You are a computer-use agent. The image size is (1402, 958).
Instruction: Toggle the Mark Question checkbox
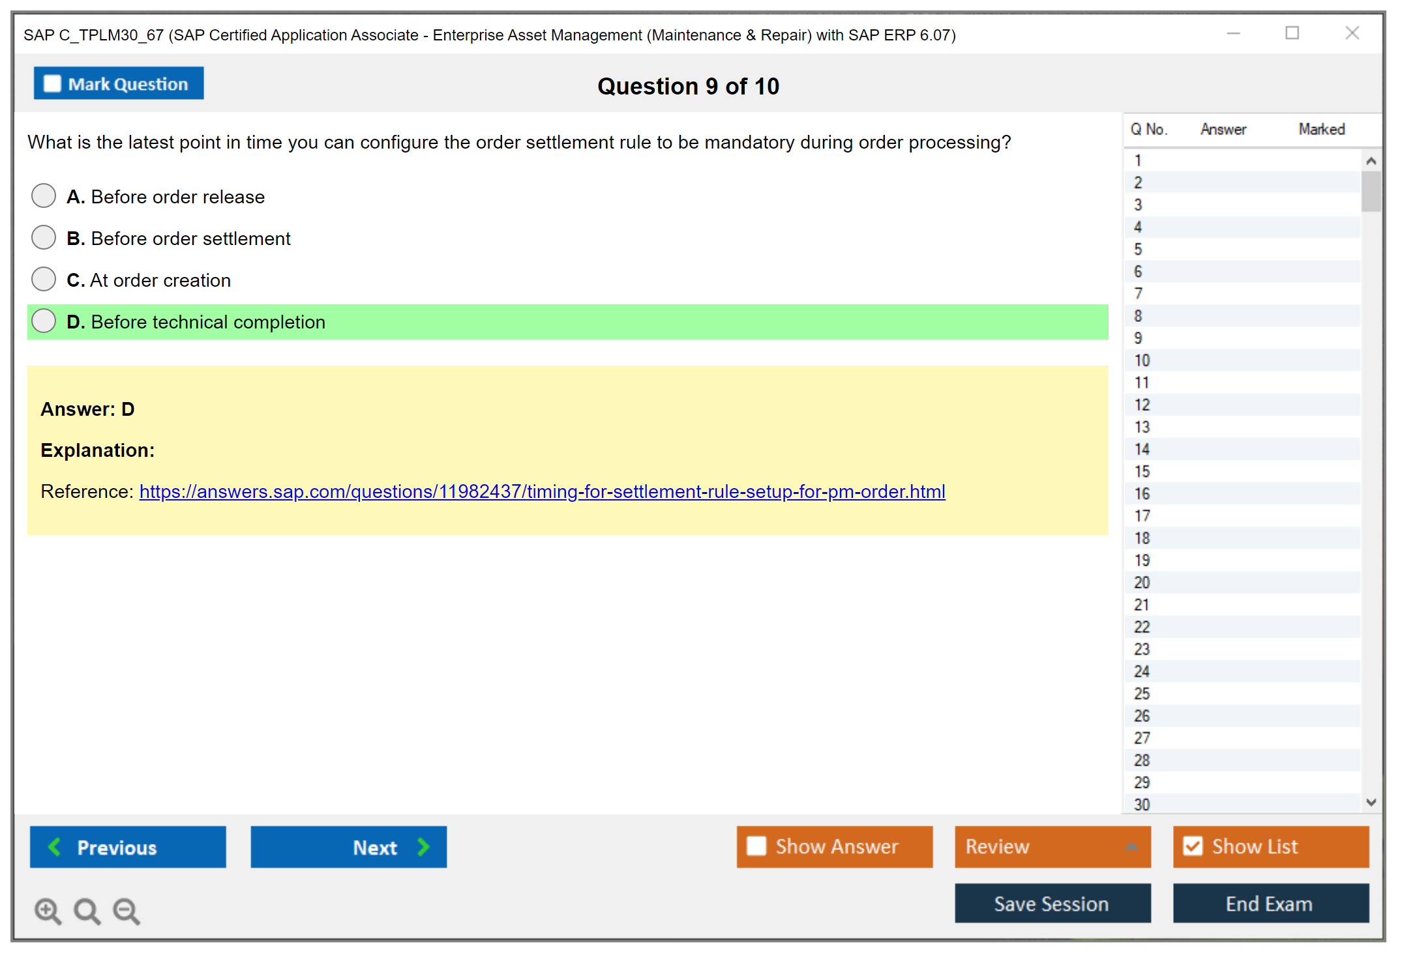coord(52,83)
